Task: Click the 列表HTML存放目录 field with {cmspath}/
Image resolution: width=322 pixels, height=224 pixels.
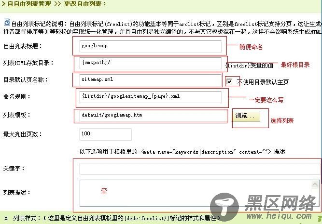Action: [x=151, y=63]
